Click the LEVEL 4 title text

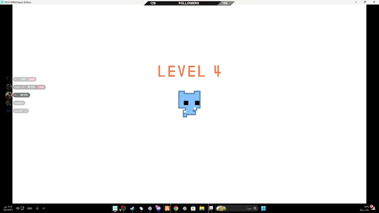coord(189,71)
